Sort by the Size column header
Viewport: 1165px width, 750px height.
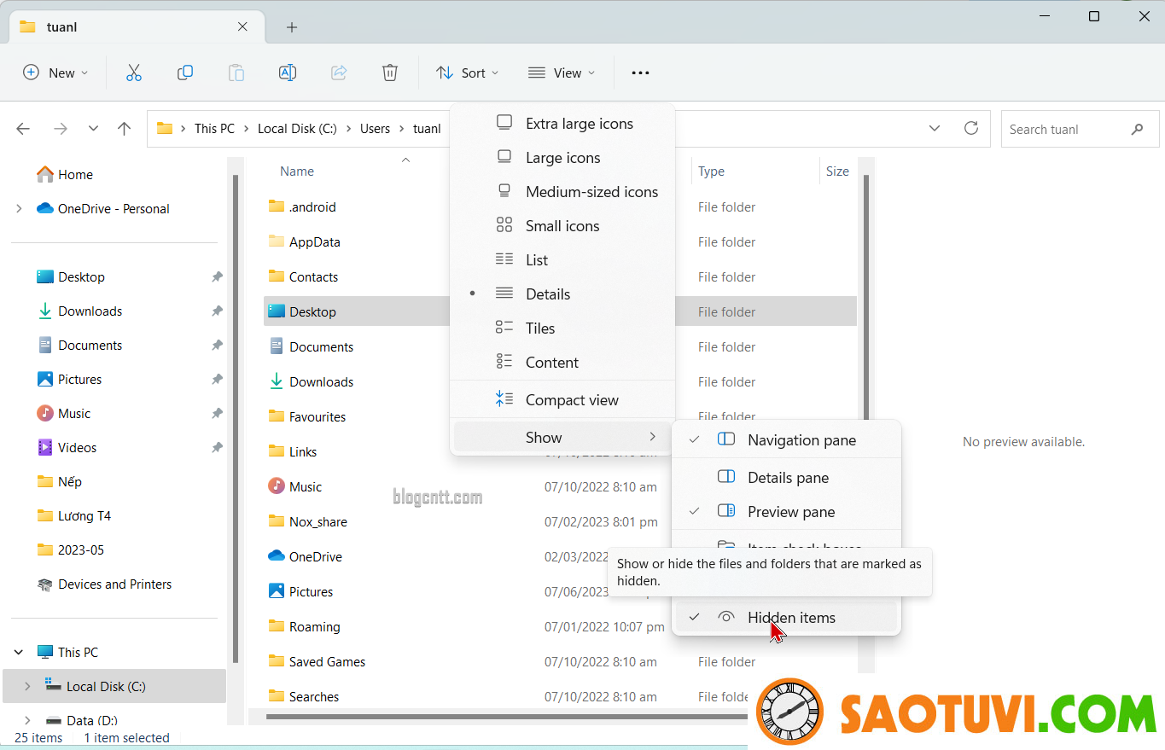pos(837,172)
